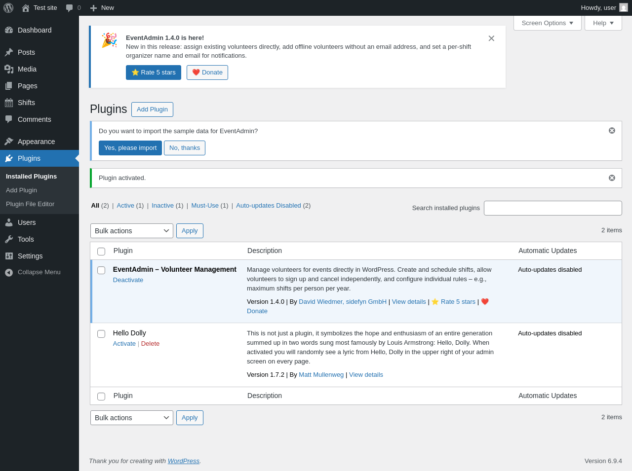This screenshot has width=632, height=471.
Task: Click the user avatar in admin bar
Action: coord(624,8)
